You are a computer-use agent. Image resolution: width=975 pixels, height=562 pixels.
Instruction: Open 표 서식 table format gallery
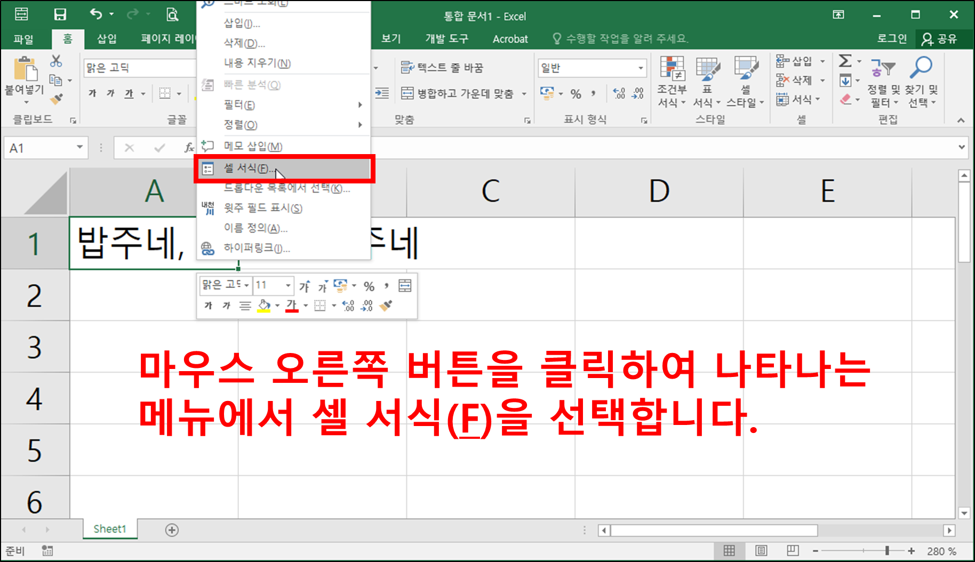pyautogui.click(x=707, y=82)
